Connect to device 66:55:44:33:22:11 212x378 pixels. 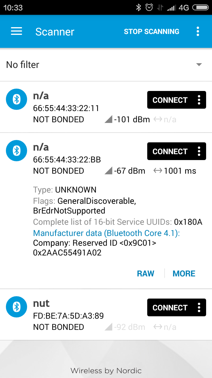tap(170, 100)
